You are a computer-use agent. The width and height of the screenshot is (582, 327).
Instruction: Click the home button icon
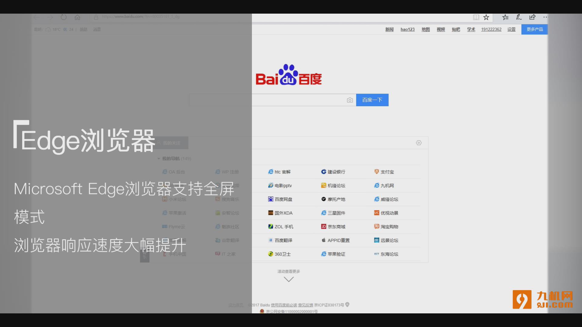tap(77, 17)
